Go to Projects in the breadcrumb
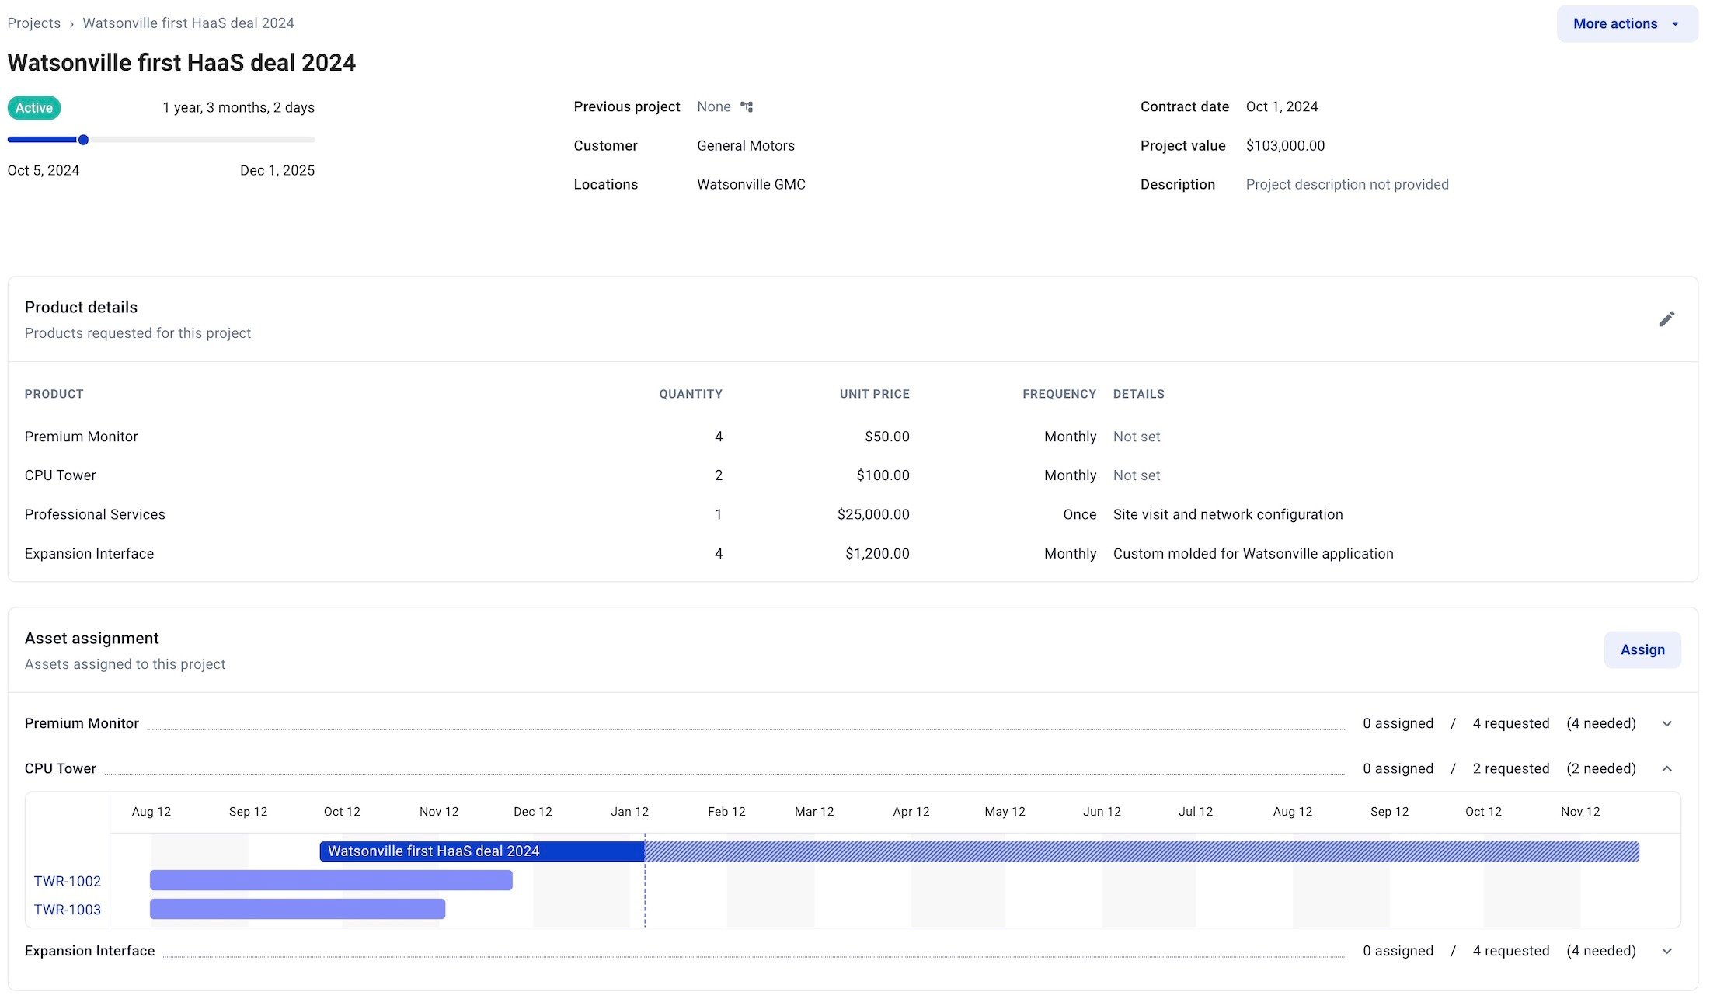This screenshot has width=1710, height=999. tap(34, 23)
